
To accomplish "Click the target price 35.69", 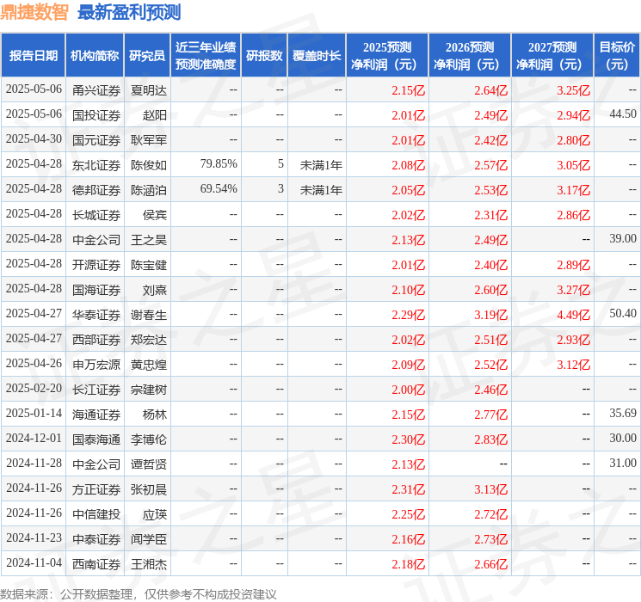I will point(623,413).
